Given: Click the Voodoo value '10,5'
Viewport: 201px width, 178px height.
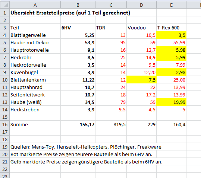Looking at the screenshot, I should tap(141, 35).
